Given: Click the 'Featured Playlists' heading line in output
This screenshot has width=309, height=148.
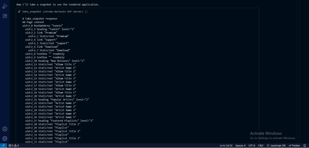Looking at the screenshot, I should pos(59,121).
